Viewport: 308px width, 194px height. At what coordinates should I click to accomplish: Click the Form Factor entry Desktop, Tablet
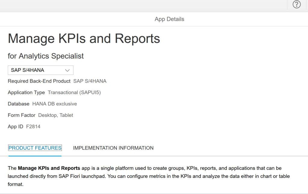pyautogui.click(x=56, y=115)
